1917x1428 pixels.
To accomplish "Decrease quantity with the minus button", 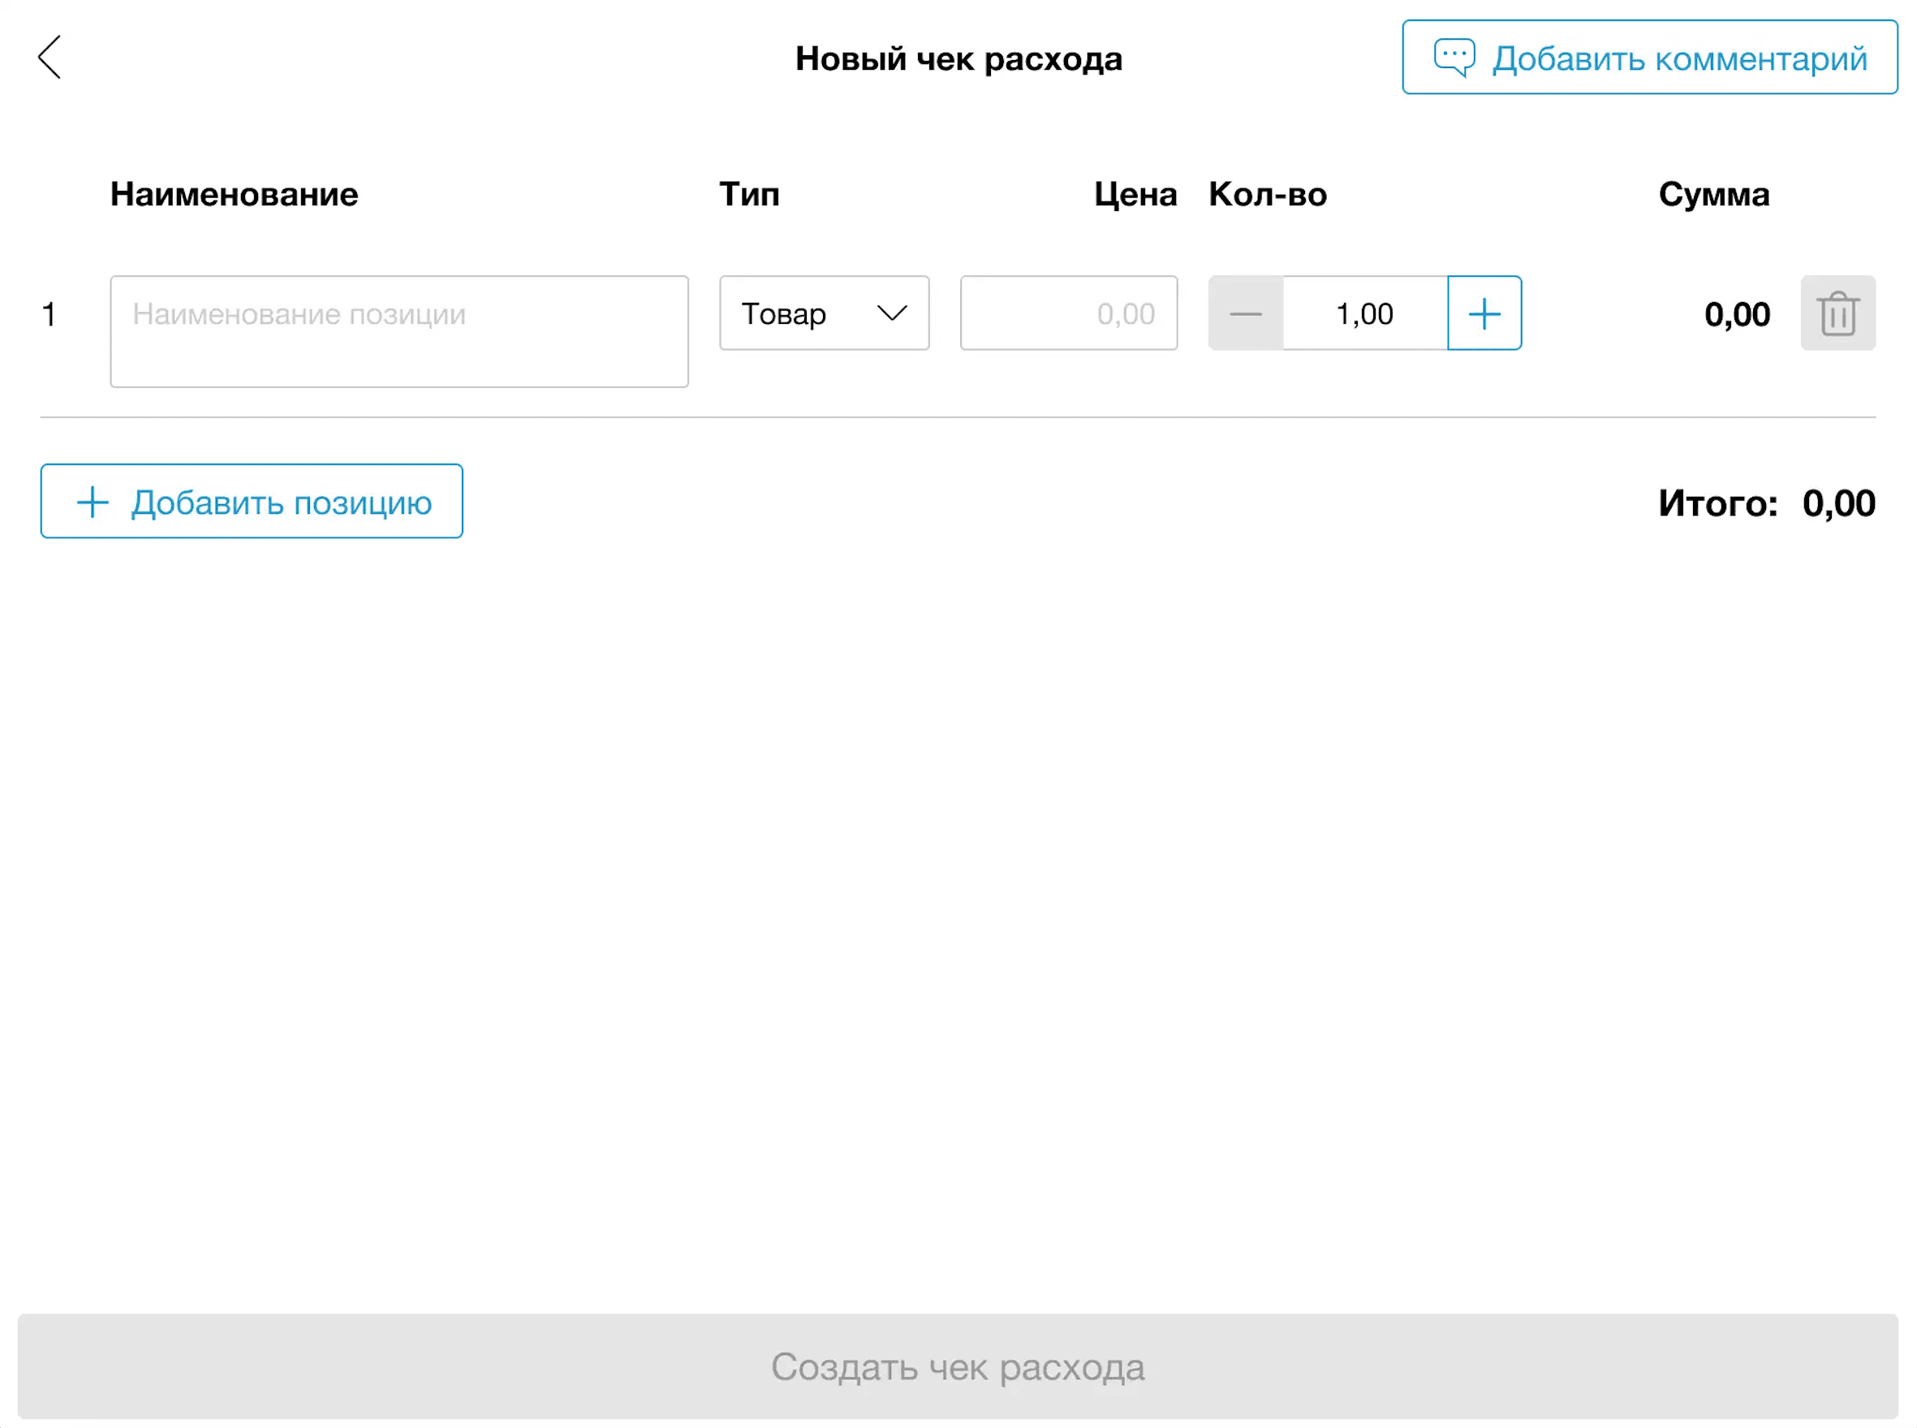I will (x=1246, y=313).
